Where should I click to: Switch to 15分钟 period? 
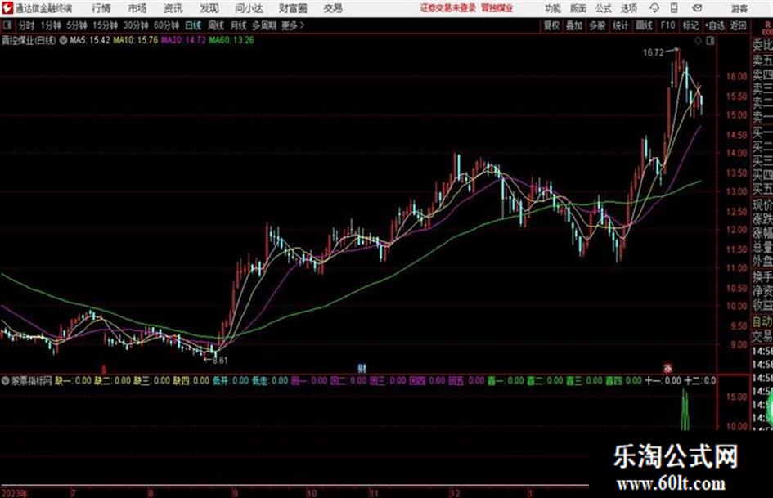click(106, 25)
